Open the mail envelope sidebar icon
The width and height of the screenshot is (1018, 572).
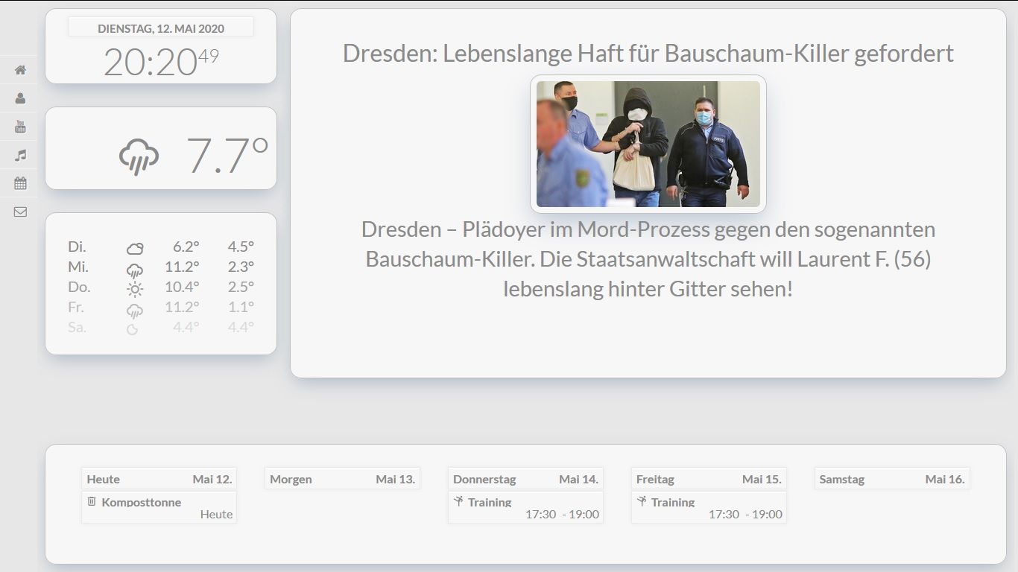(x=20, y=212)
